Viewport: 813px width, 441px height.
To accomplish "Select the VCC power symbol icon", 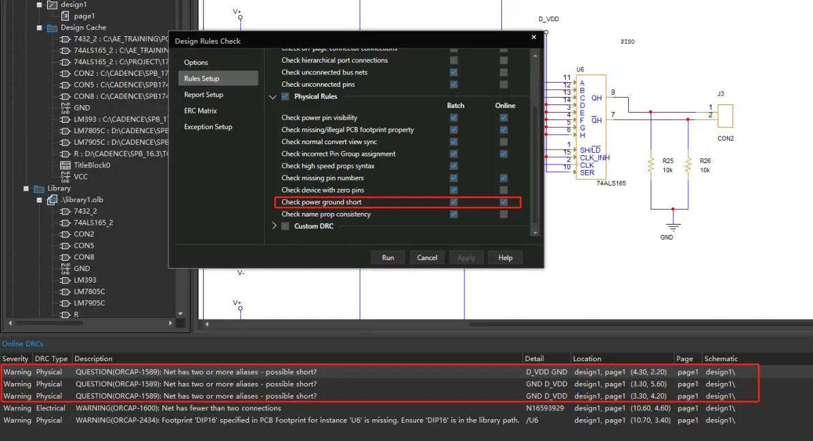I will point(65,177).
